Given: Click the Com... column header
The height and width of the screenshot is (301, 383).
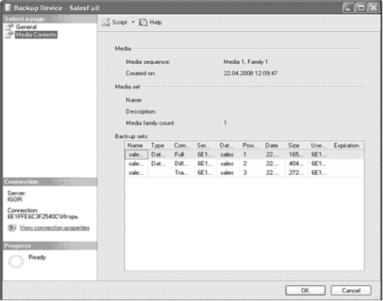Looking at the screenshot, I should tap(183, 145).
